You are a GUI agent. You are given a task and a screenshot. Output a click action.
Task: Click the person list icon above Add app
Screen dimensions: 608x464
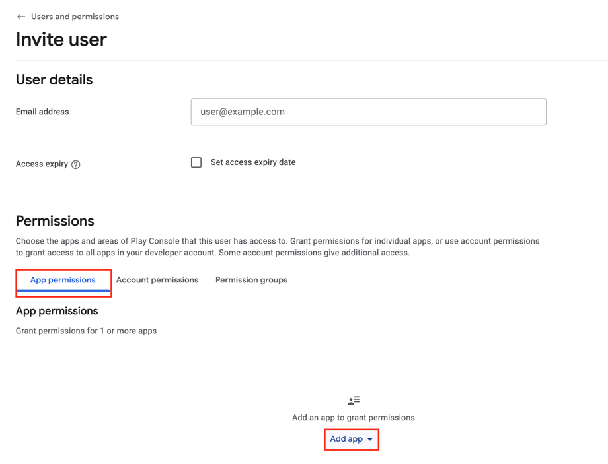[354, 401]
